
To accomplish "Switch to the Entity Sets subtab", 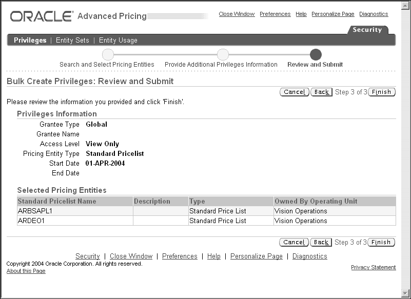I will (72, 40).
